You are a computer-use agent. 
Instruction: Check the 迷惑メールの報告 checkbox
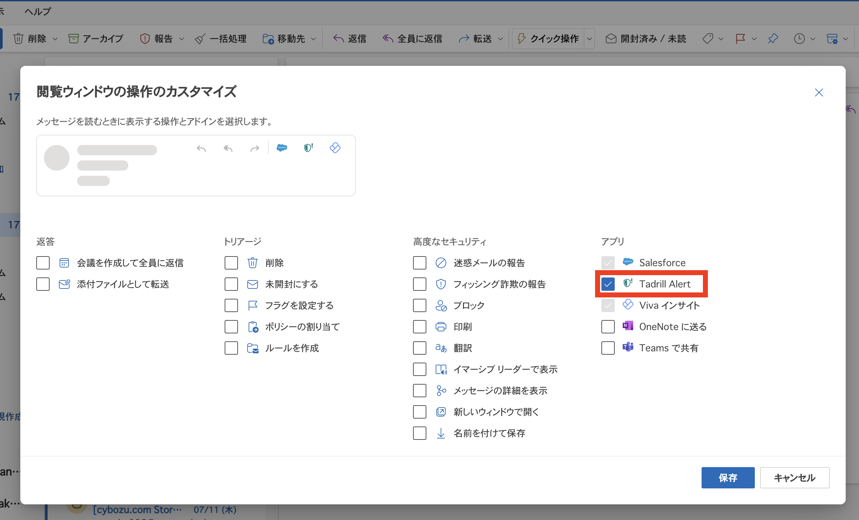pyautogui.click(x=419, y=263)
